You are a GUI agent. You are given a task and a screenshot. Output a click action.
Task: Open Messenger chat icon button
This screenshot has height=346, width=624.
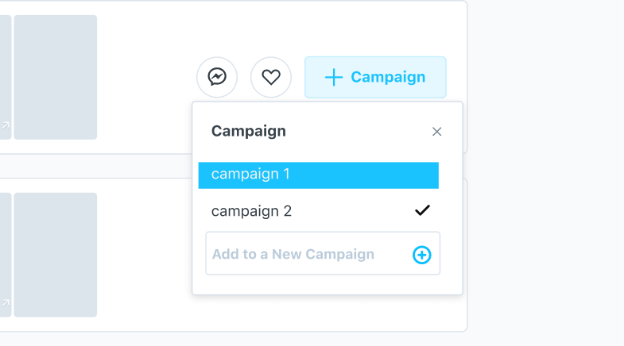point(217,77)
